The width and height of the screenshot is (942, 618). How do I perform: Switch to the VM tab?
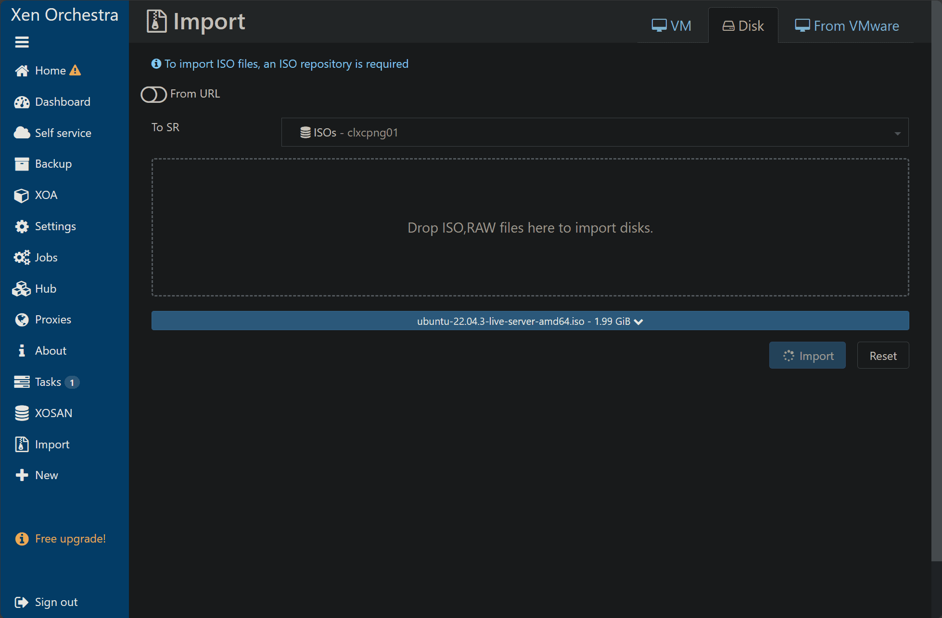(x=672, y=26)
